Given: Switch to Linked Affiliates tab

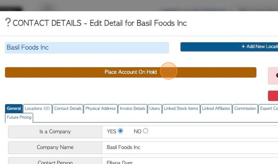Looking at the screenshot, I should tap(216, 108).
